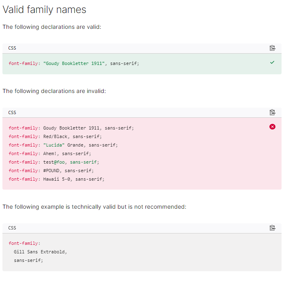Click the CSS label on pink code block
Viewport: 286px width, 283px height.
(x=12, y=112)
